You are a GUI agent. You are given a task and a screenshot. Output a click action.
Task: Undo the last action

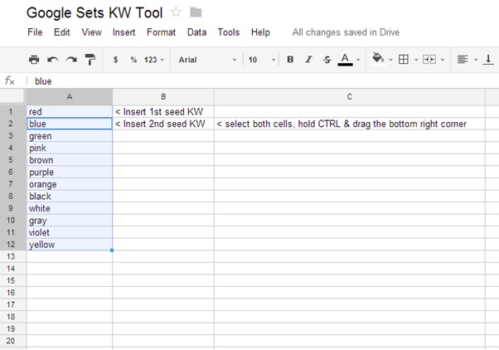coord(52,60)
